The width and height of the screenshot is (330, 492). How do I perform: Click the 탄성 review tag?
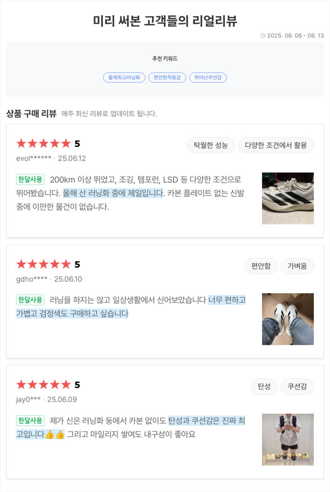tap(264, 386)
